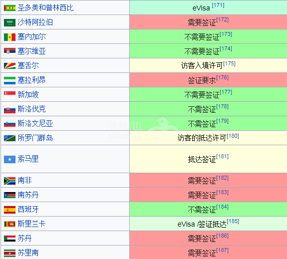The width and height of the screenshot is (287, 259).
Task: Click the Somalia flag icon
Action: tap(9, 159)
